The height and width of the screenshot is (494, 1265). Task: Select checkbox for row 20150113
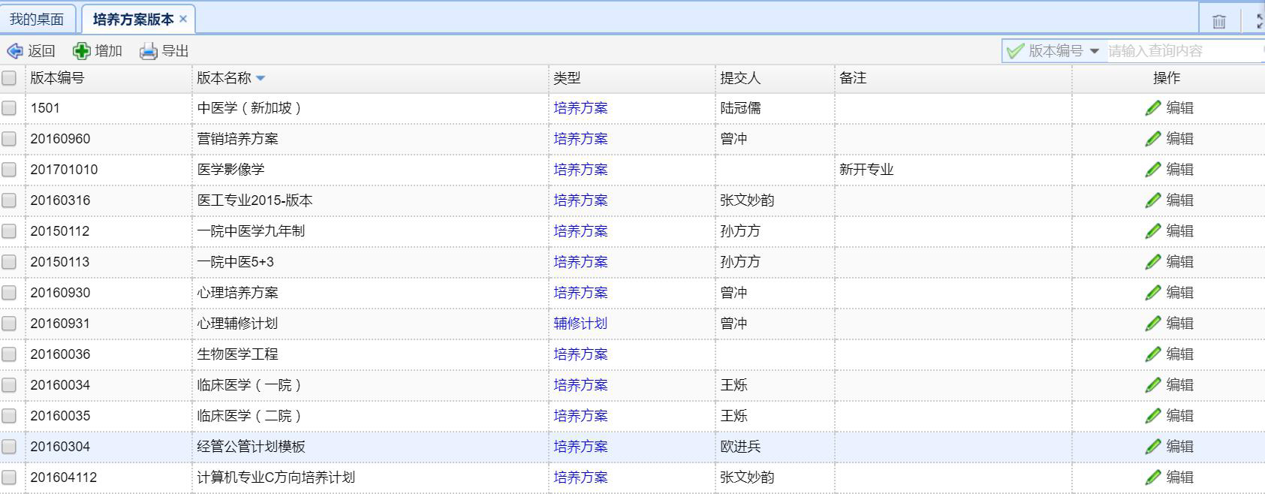pos(9,262)
